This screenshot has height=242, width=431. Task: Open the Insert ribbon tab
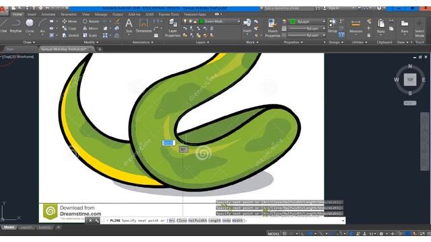32,14
